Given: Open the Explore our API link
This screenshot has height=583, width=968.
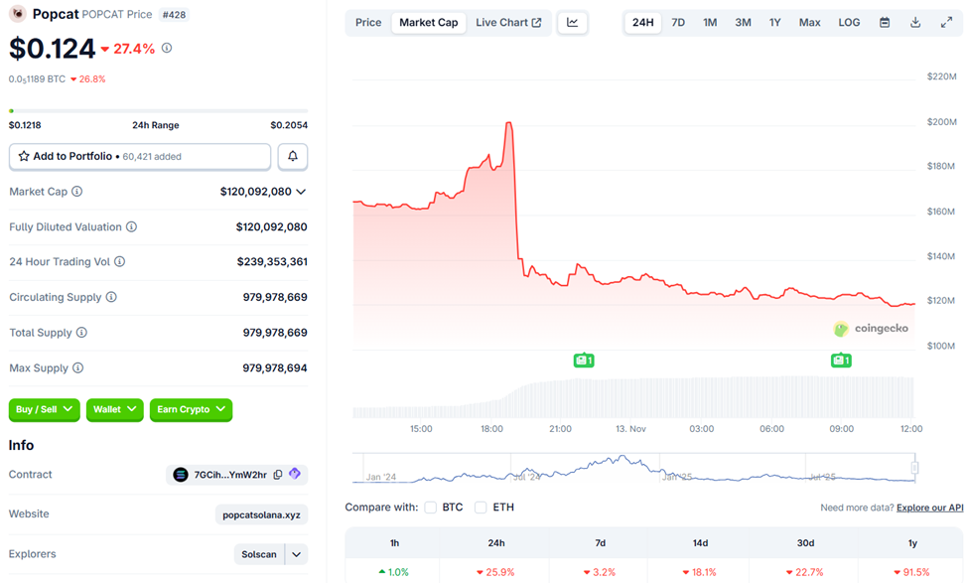Looking at the screenshot, I should click(929, 507).
